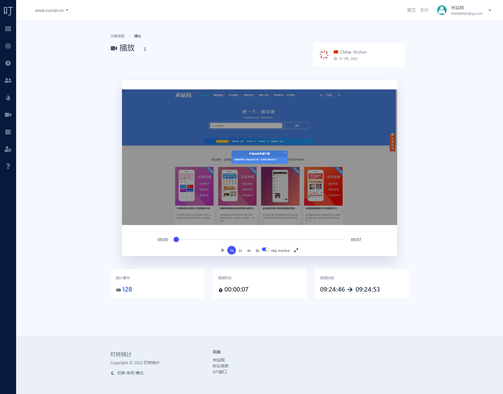The image size is (503, 394).
Task: Select 8x playback speed
Action: coord(257,250)
